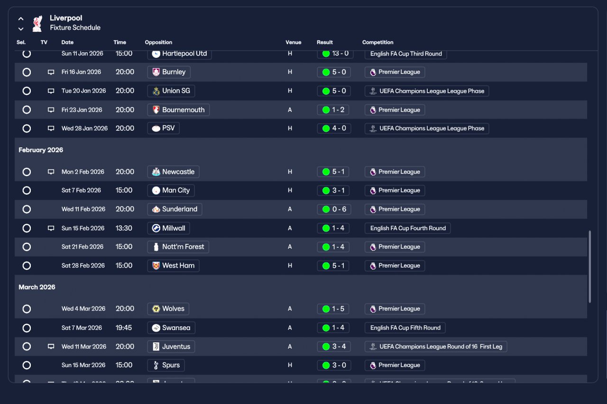Click the Bournemouth club badge
The image size is (607, 404).
(156, 110)
